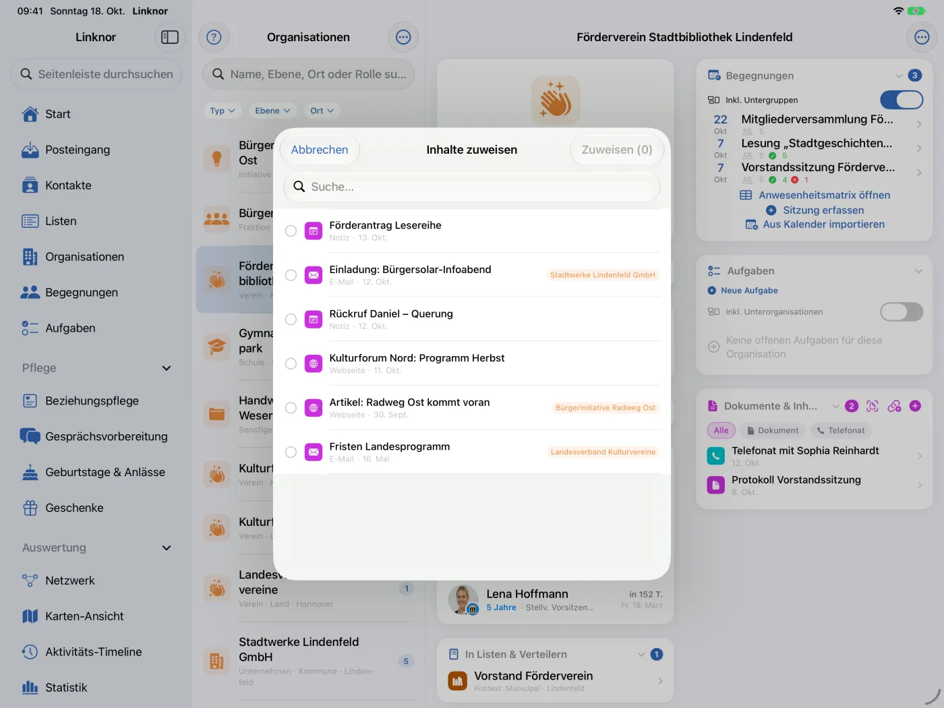Select Fristen Landesprogramm radio button
This screenshot has width=944, height=708.
pyautogui.click(x=291, y=452)
